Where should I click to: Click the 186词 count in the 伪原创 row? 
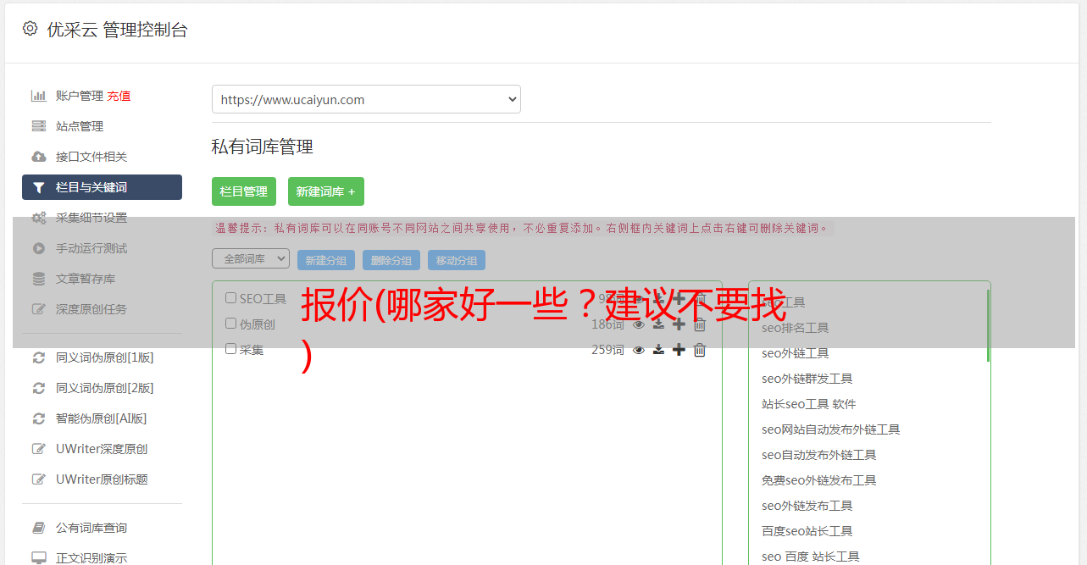[x=607, y=324]
